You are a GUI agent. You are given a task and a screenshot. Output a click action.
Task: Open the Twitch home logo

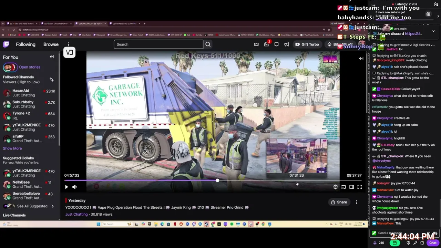6,44
